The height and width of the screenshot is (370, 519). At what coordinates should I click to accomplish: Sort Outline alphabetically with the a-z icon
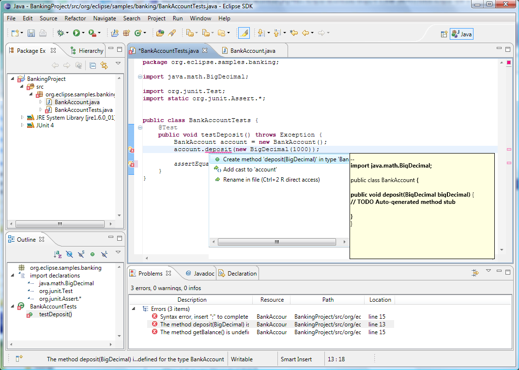pyautogui.click(x=58, y=254)
